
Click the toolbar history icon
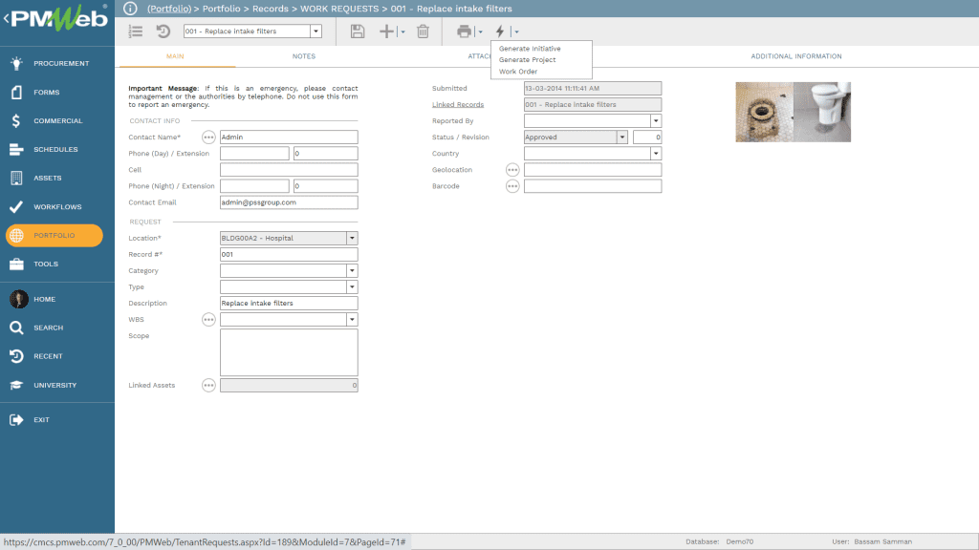point(163,32)
